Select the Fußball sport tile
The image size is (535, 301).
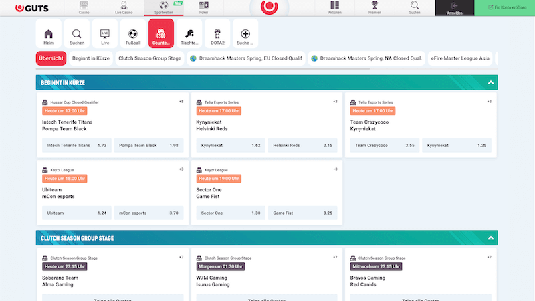tap(133, 33)
